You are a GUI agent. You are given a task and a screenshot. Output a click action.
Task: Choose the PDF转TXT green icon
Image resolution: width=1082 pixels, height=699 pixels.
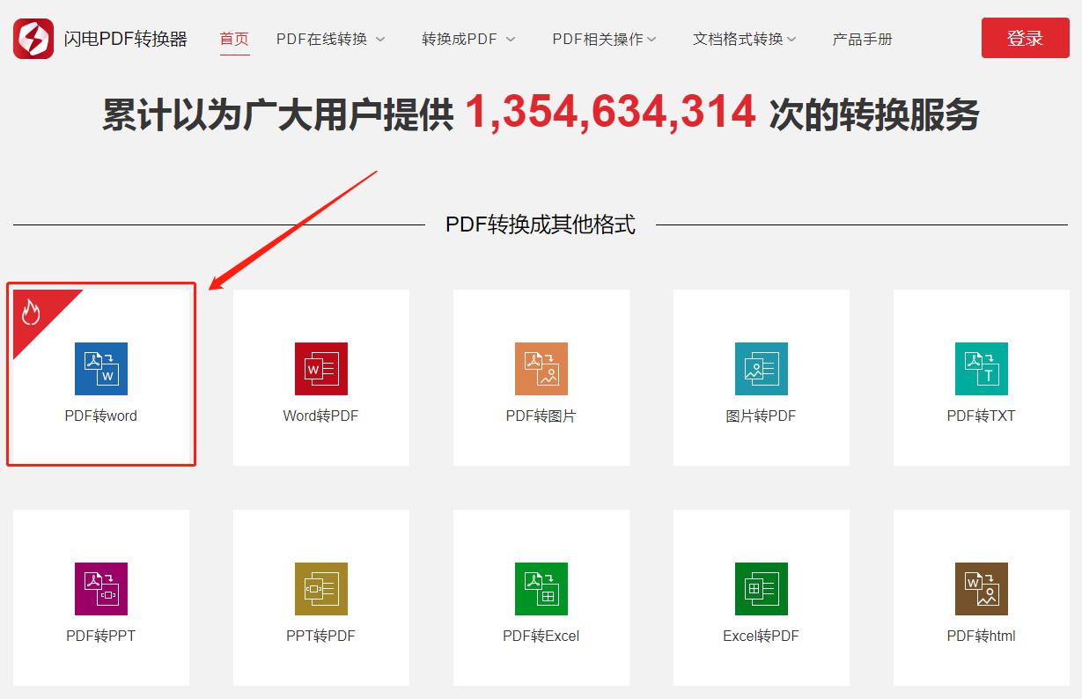tap(982, 369)
